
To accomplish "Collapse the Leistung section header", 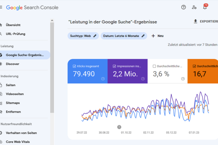I will click(7, 46).
